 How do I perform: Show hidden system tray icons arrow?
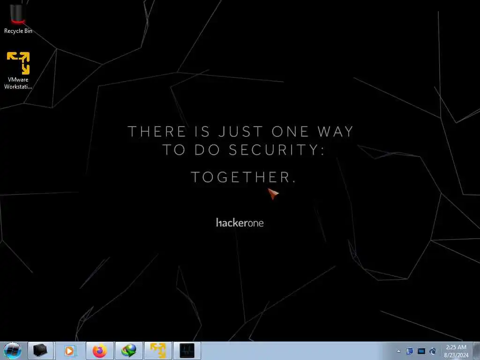point(398,351)
